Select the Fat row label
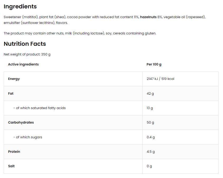The width and height of the screenshot is (223, 178). coord(11,94)
